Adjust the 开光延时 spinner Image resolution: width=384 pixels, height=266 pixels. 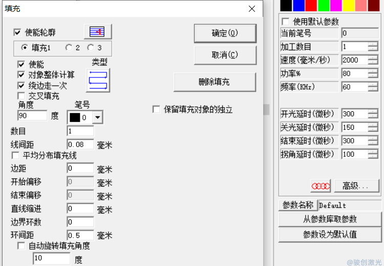[x=373, y=114]
